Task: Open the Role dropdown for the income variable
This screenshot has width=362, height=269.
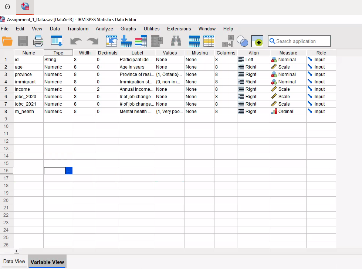Action: pos(321,89)
